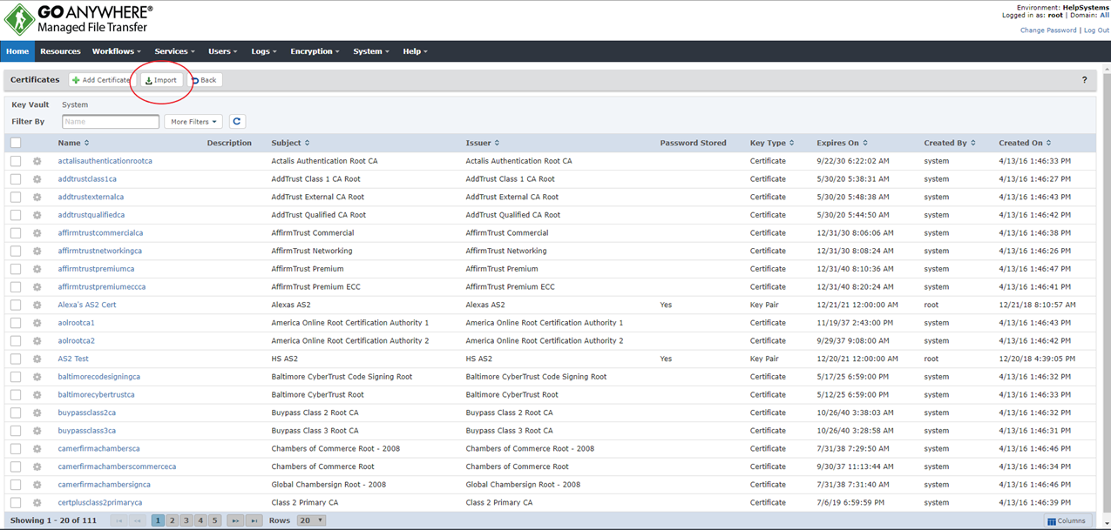Click the Import button
The width and height of the screenshot is (1111, 530).
tap(161, 80)
